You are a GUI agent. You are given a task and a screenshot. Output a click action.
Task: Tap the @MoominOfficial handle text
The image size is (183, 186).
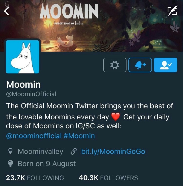point(31,94)
